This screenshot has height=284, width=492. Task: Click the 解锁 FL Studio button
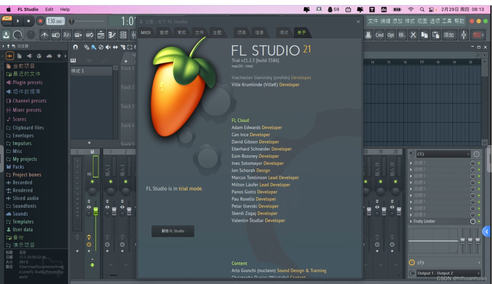coord(173,231)
